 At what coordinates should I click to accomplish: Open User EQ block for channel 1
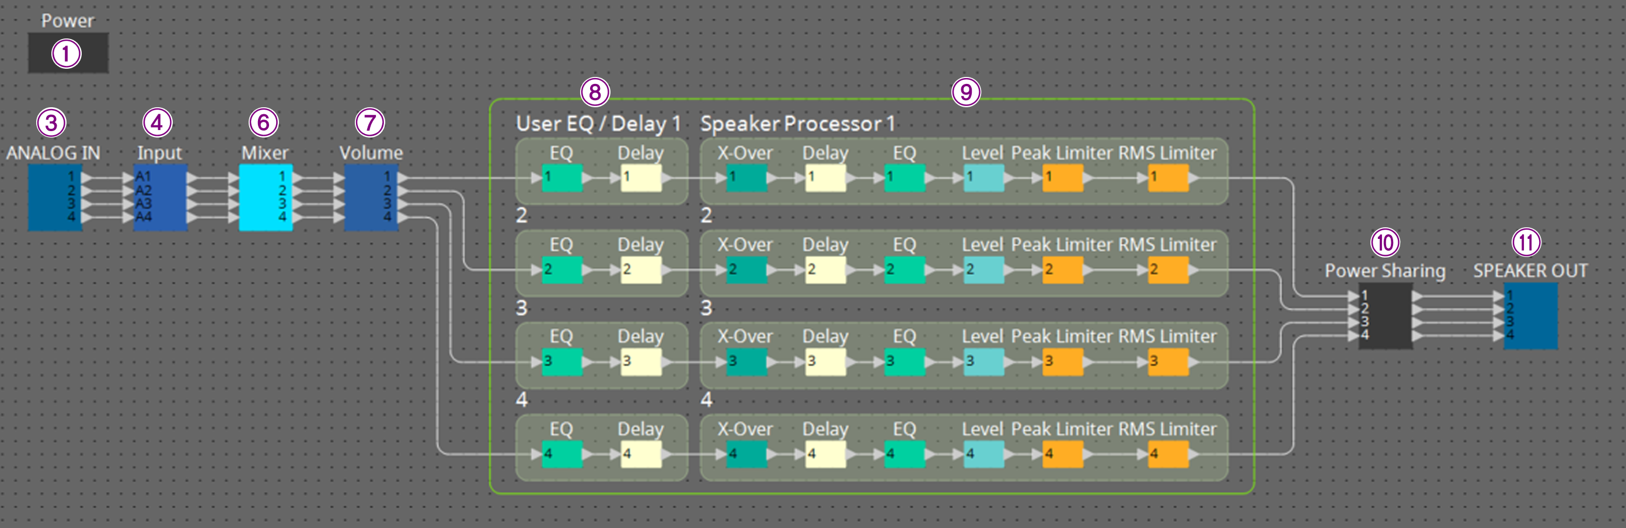562,178
